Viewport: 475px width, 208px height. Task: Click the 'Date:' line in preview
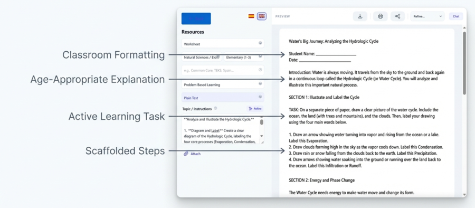tap(320, 60)
